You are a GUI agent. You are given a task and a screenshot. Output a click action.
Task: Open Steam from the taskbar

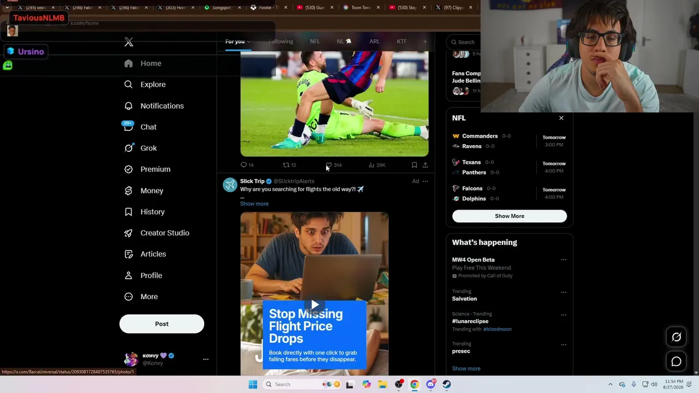click(x=447, y=384)
